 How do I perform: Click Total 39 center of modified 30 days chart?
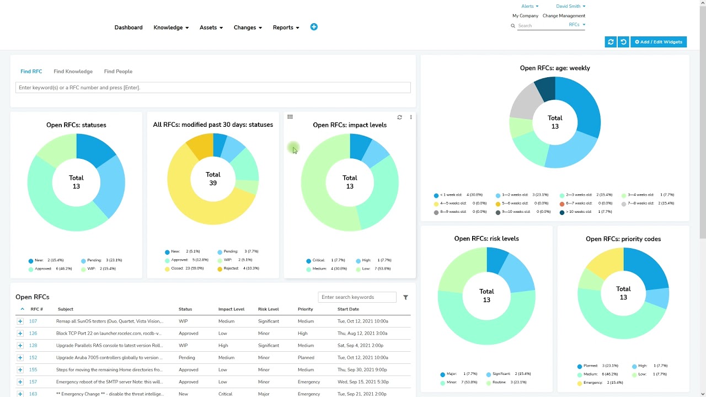[213, 179]
